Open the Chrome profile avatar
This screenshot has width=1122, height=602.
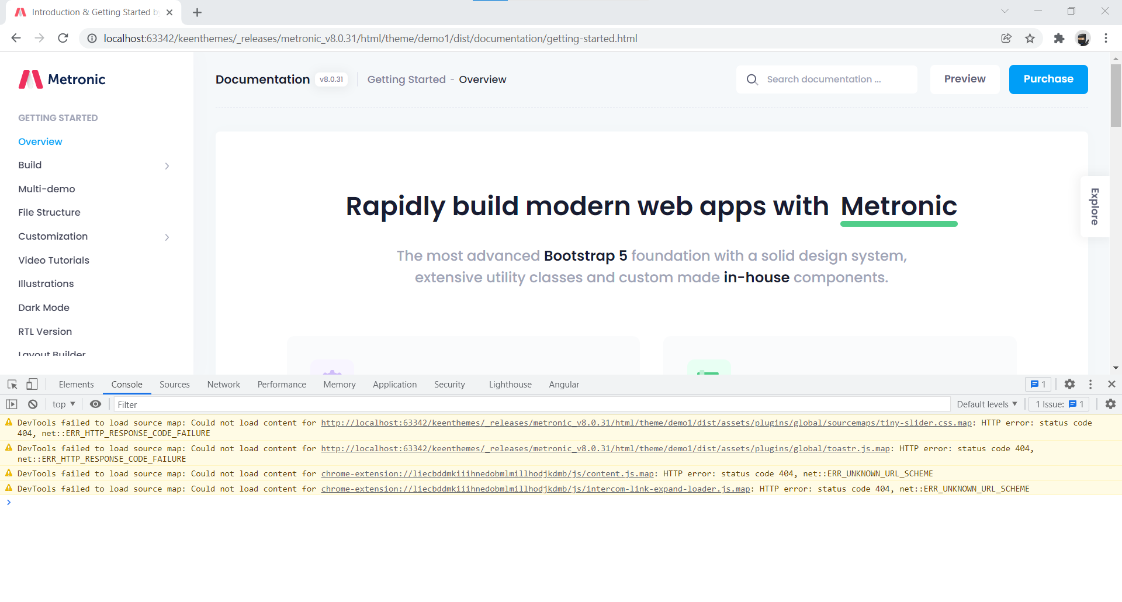pos(1083,39)
